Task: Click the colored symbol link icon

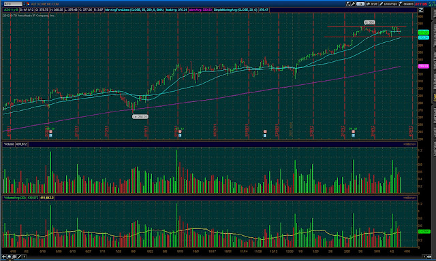Action: click(x=29, y=4)
